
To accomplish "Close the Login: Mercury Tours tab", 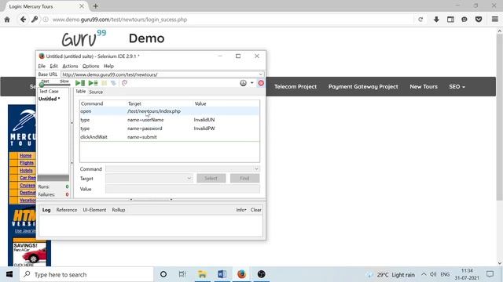I will (x=82, y=6).
